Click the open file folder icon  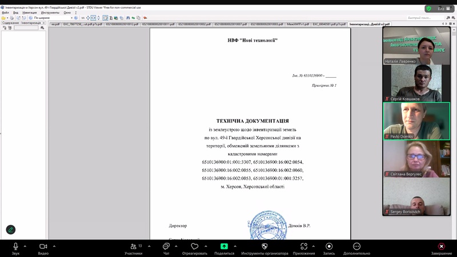click(x=3, y=18)
